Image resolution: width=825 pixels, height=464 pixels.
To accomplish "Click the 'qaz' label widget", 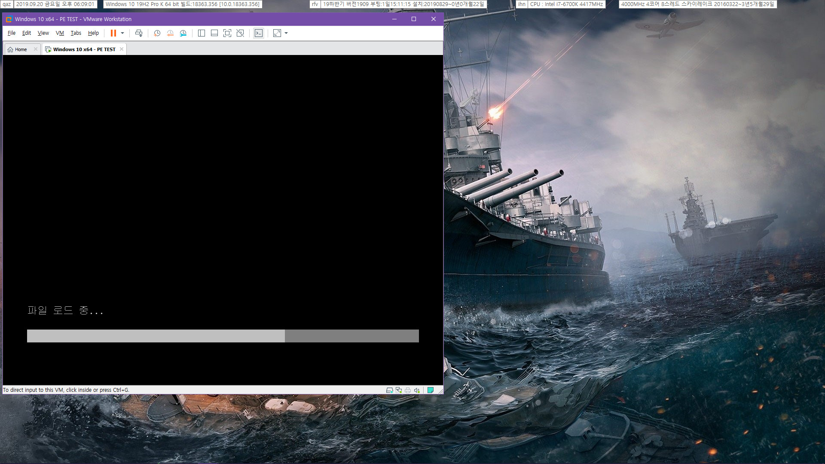I will [7, 4].
